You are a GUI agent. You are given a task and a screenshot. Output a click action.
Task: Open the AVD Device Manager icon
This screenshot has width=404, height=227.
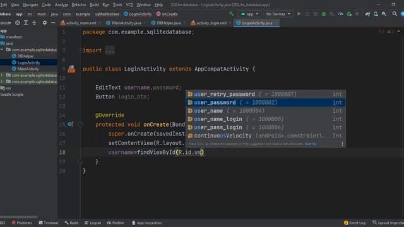(x=376, y=14)
